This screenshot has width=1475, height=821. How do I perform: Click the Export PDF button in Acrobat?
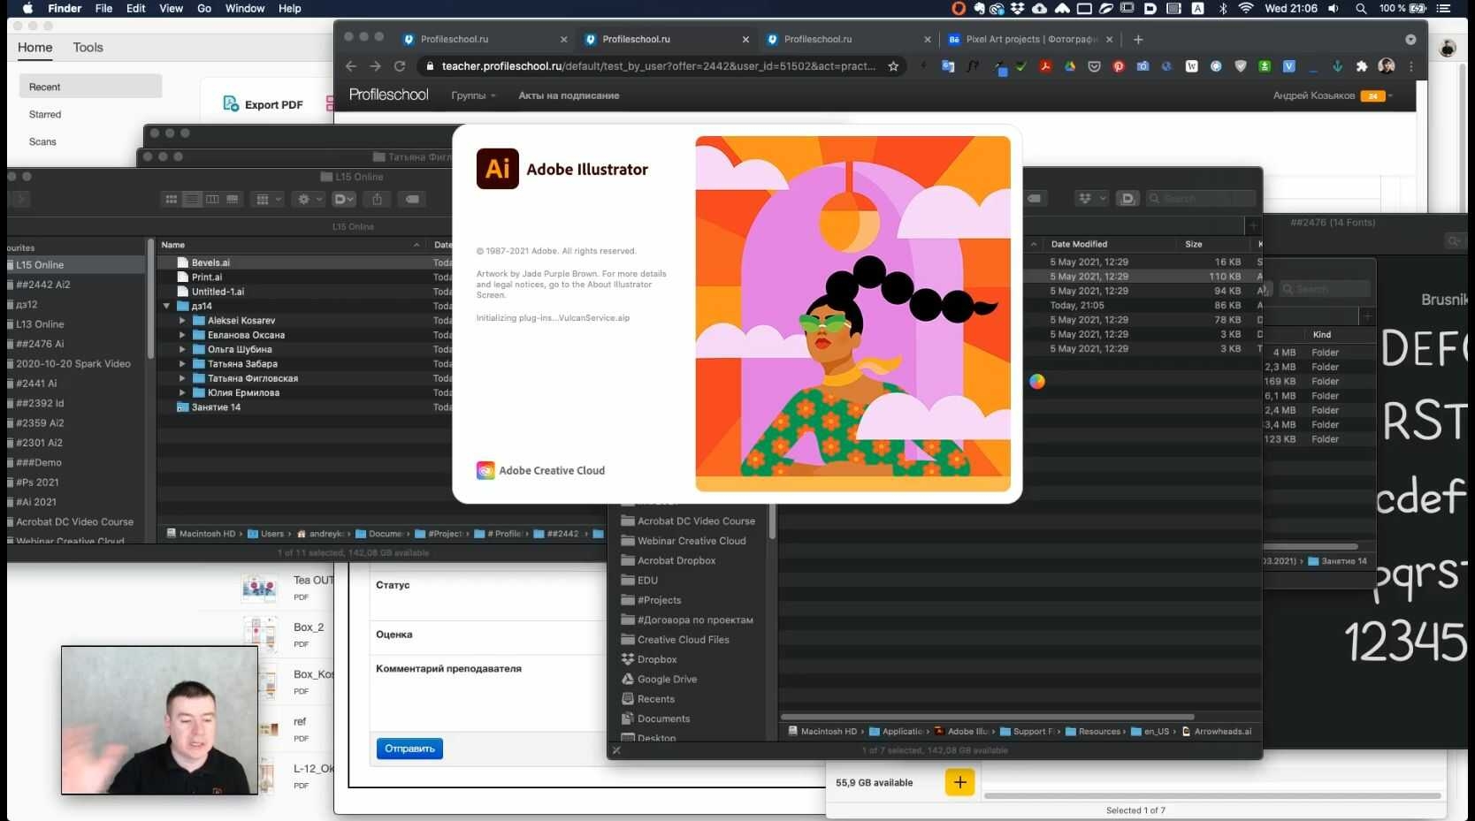(263, 104)
